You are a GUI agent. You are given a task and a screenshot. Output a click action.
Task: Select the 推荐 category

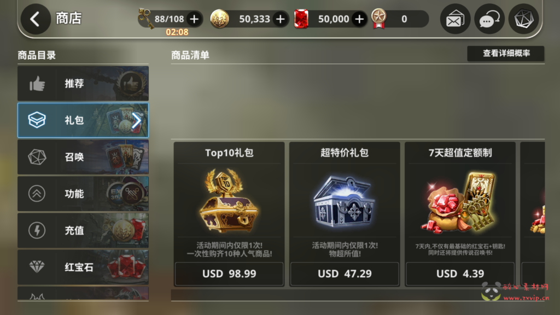click(x=83, y=84)
